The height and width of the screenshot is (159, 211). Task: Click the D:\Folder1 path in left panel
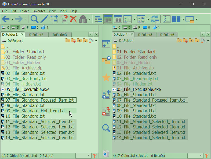point(15,41)
